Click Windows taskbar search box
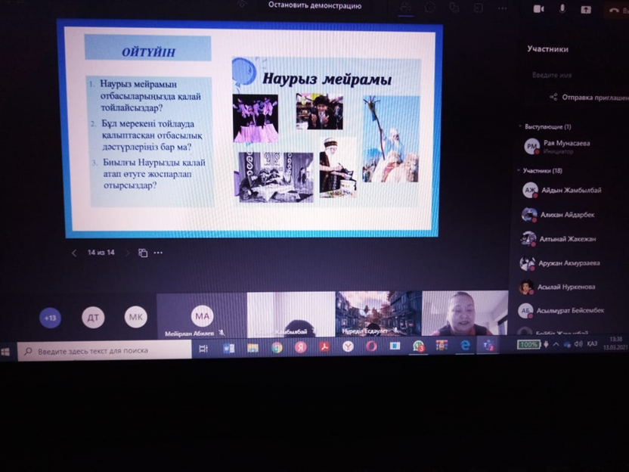This screenshot has height=472, width=629. tap(104, 351)
